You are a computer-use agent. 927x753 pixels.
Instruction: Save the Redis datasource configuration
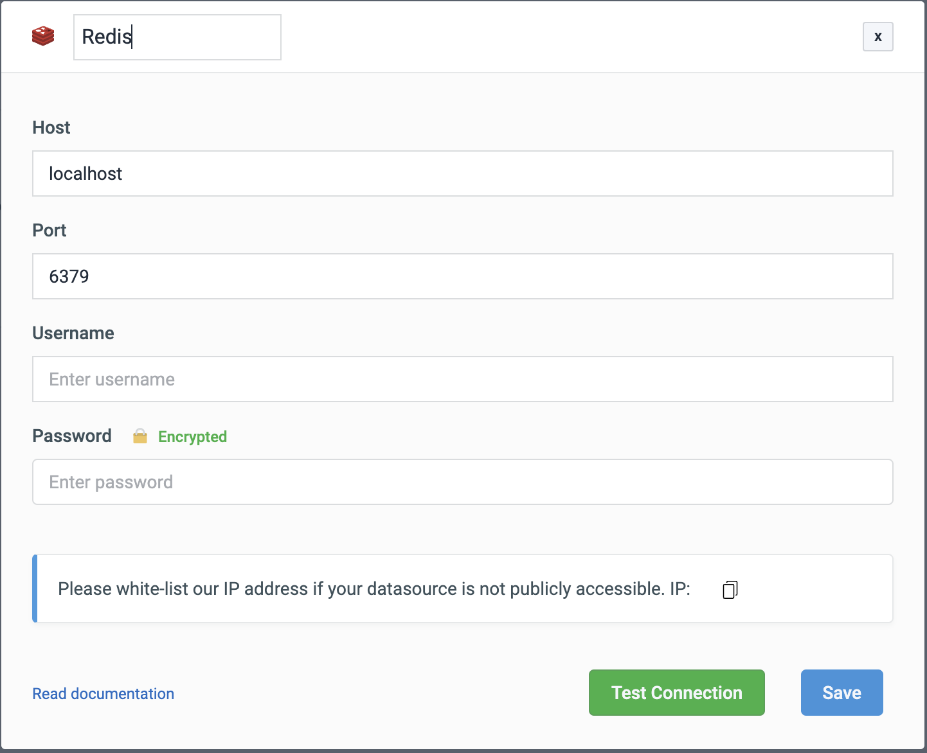point(842,693)
